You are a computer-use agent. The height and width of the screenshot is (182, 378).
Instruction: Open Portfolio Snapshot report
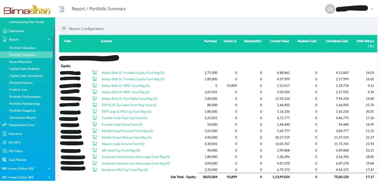pyautogui.click(x=22, y=110)
